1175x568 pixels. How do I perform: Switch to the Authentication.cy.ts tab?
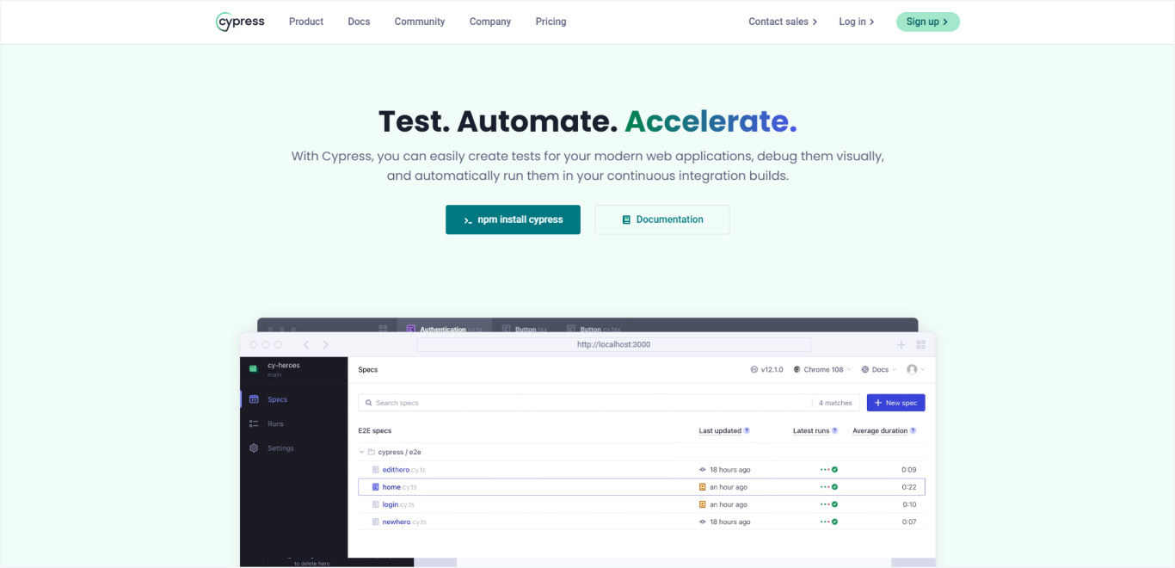coord(441,329)
